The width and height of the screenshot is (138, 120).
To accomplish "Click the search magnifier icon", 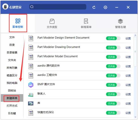I will [32, 7].
